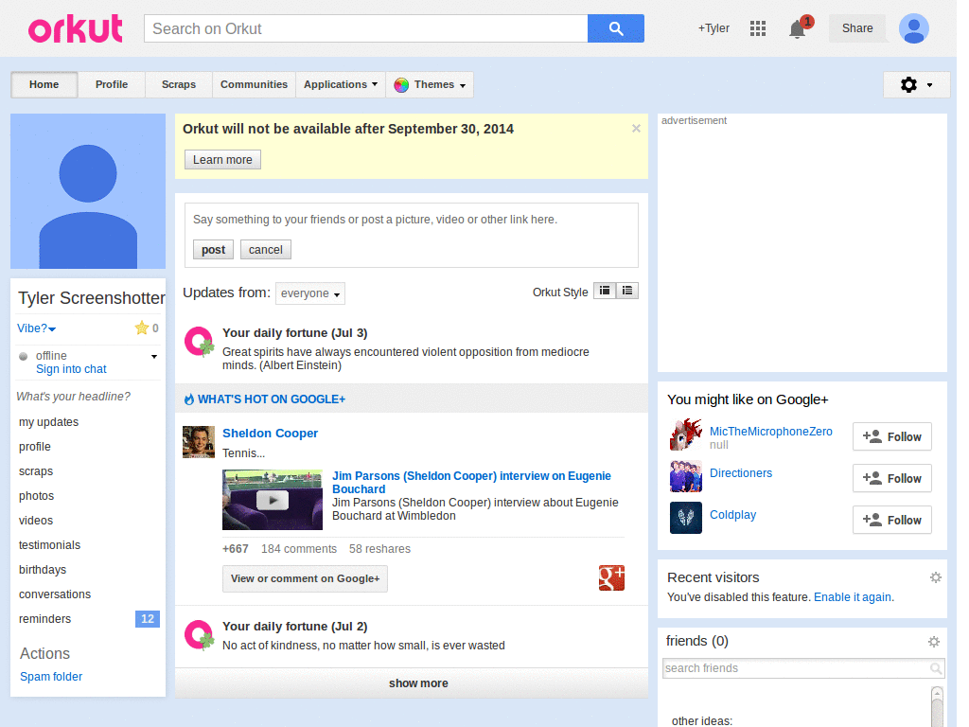Close the Orkut shutdown notice
969x727 pixels.
point(636,129)
